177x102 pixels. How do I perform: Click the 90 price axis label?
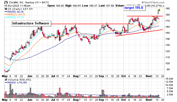point(168,70)
